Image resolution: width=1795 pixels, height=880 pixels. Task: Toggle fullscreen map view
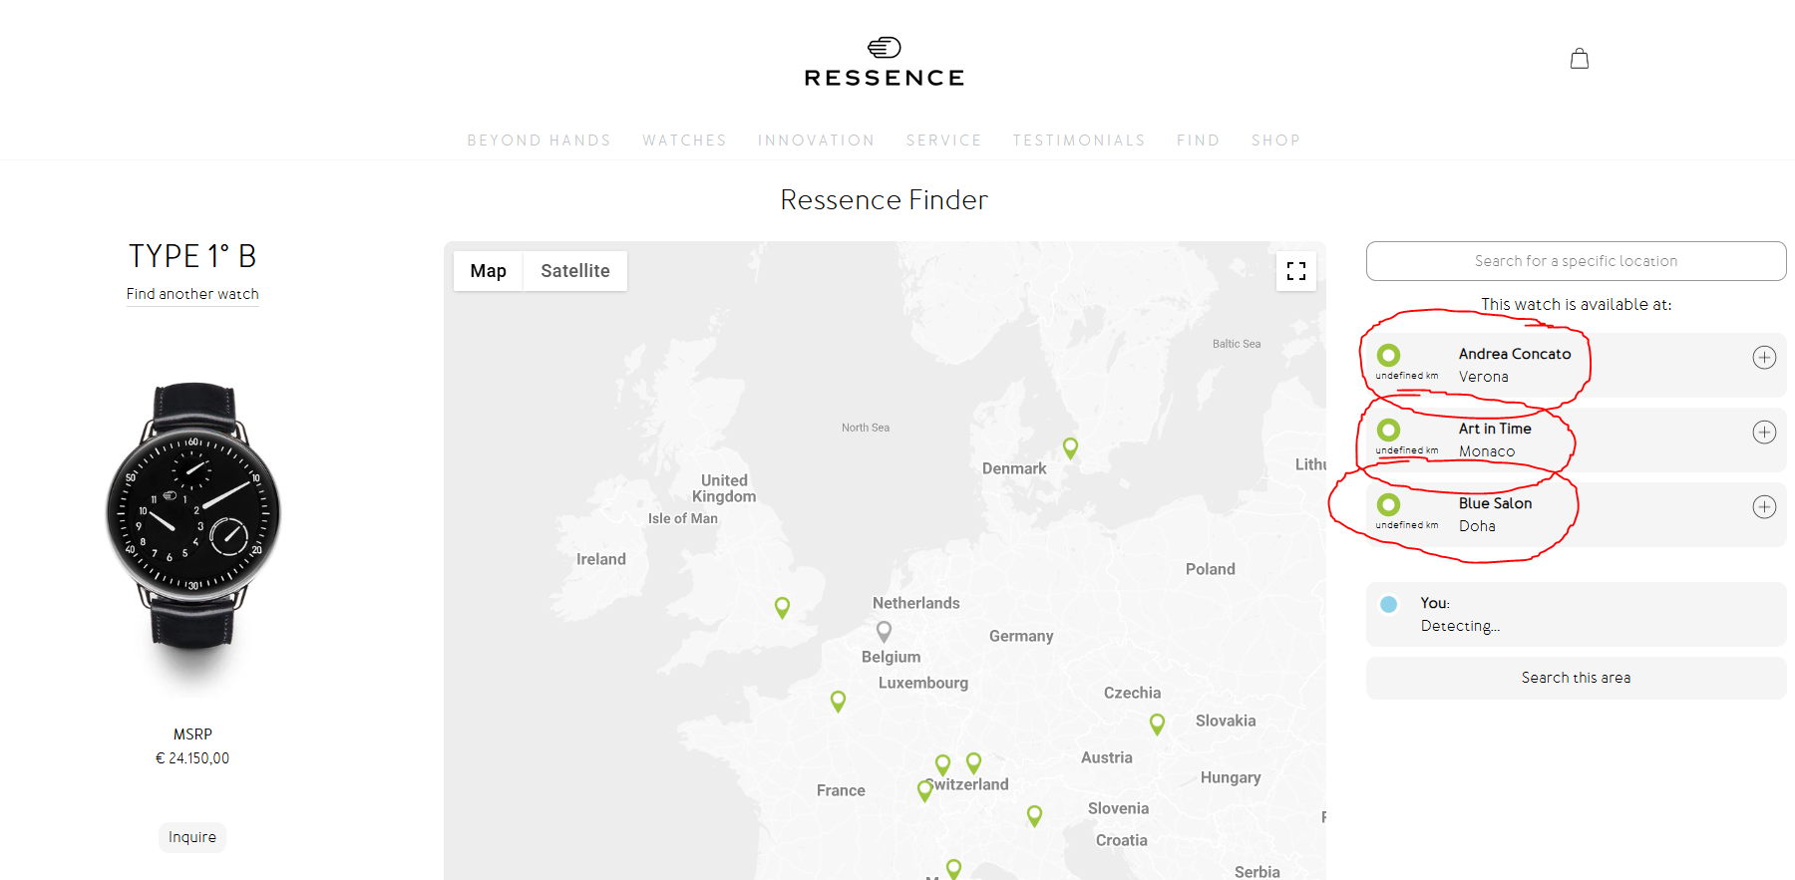tap(1296, 271)
